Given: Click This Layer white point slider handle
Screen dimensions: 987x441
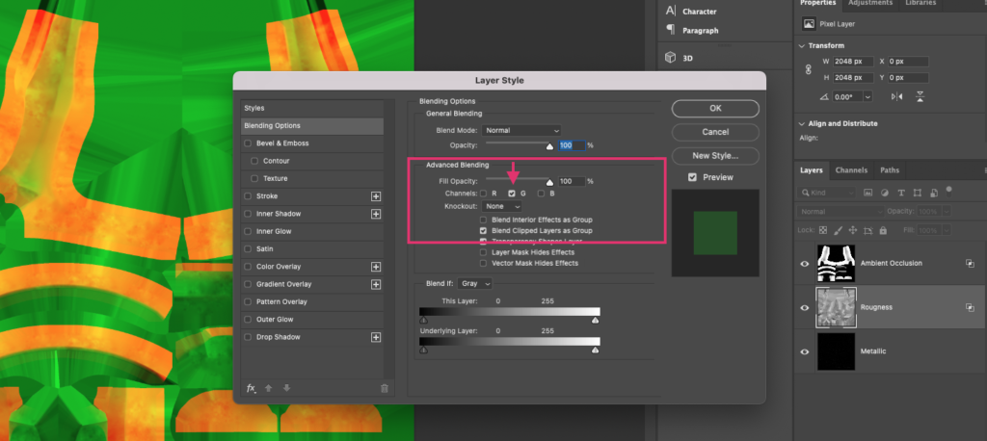Looking at the screenshot, I should point(595,321).
